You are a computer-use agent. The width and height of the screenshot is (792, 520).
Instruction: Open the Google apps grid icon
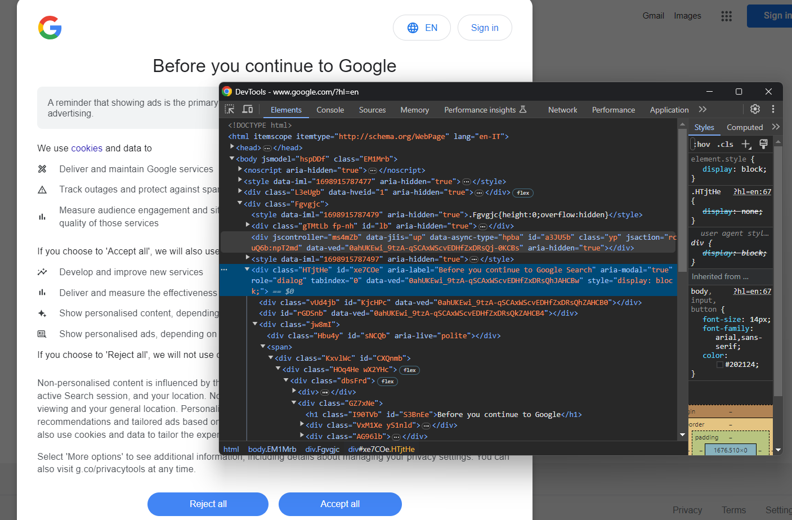coord(726,16)
